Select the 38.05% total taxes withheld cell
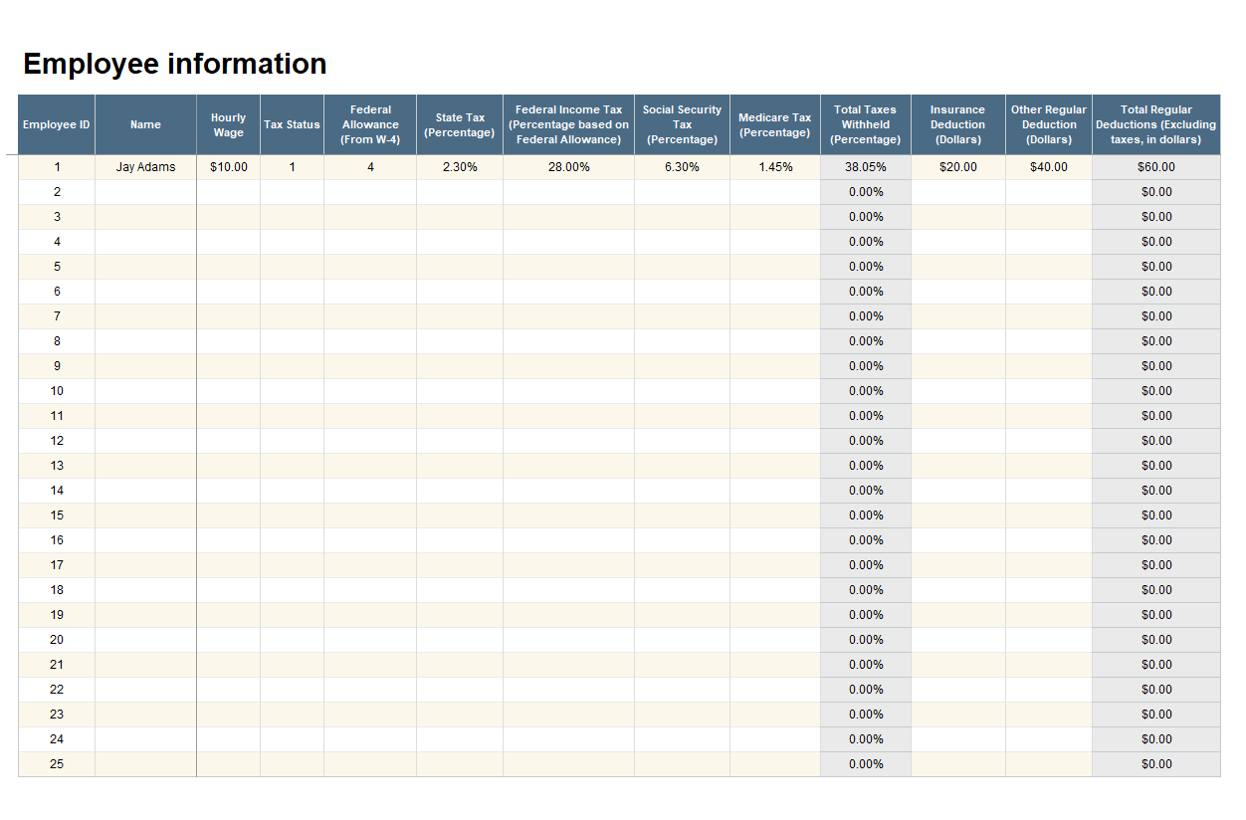1246x820 pixels. coord(865,167)
